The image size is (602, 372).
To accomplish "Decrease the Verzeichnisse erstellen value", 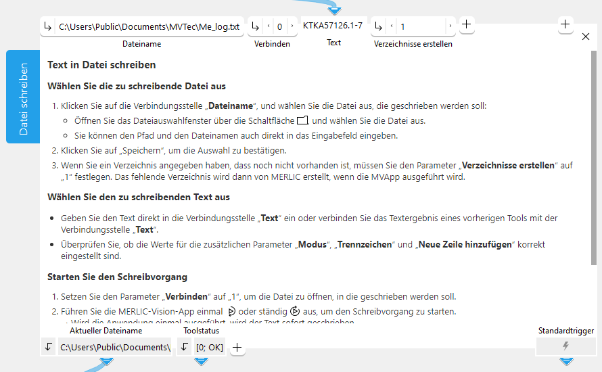I will coord(391,27).
